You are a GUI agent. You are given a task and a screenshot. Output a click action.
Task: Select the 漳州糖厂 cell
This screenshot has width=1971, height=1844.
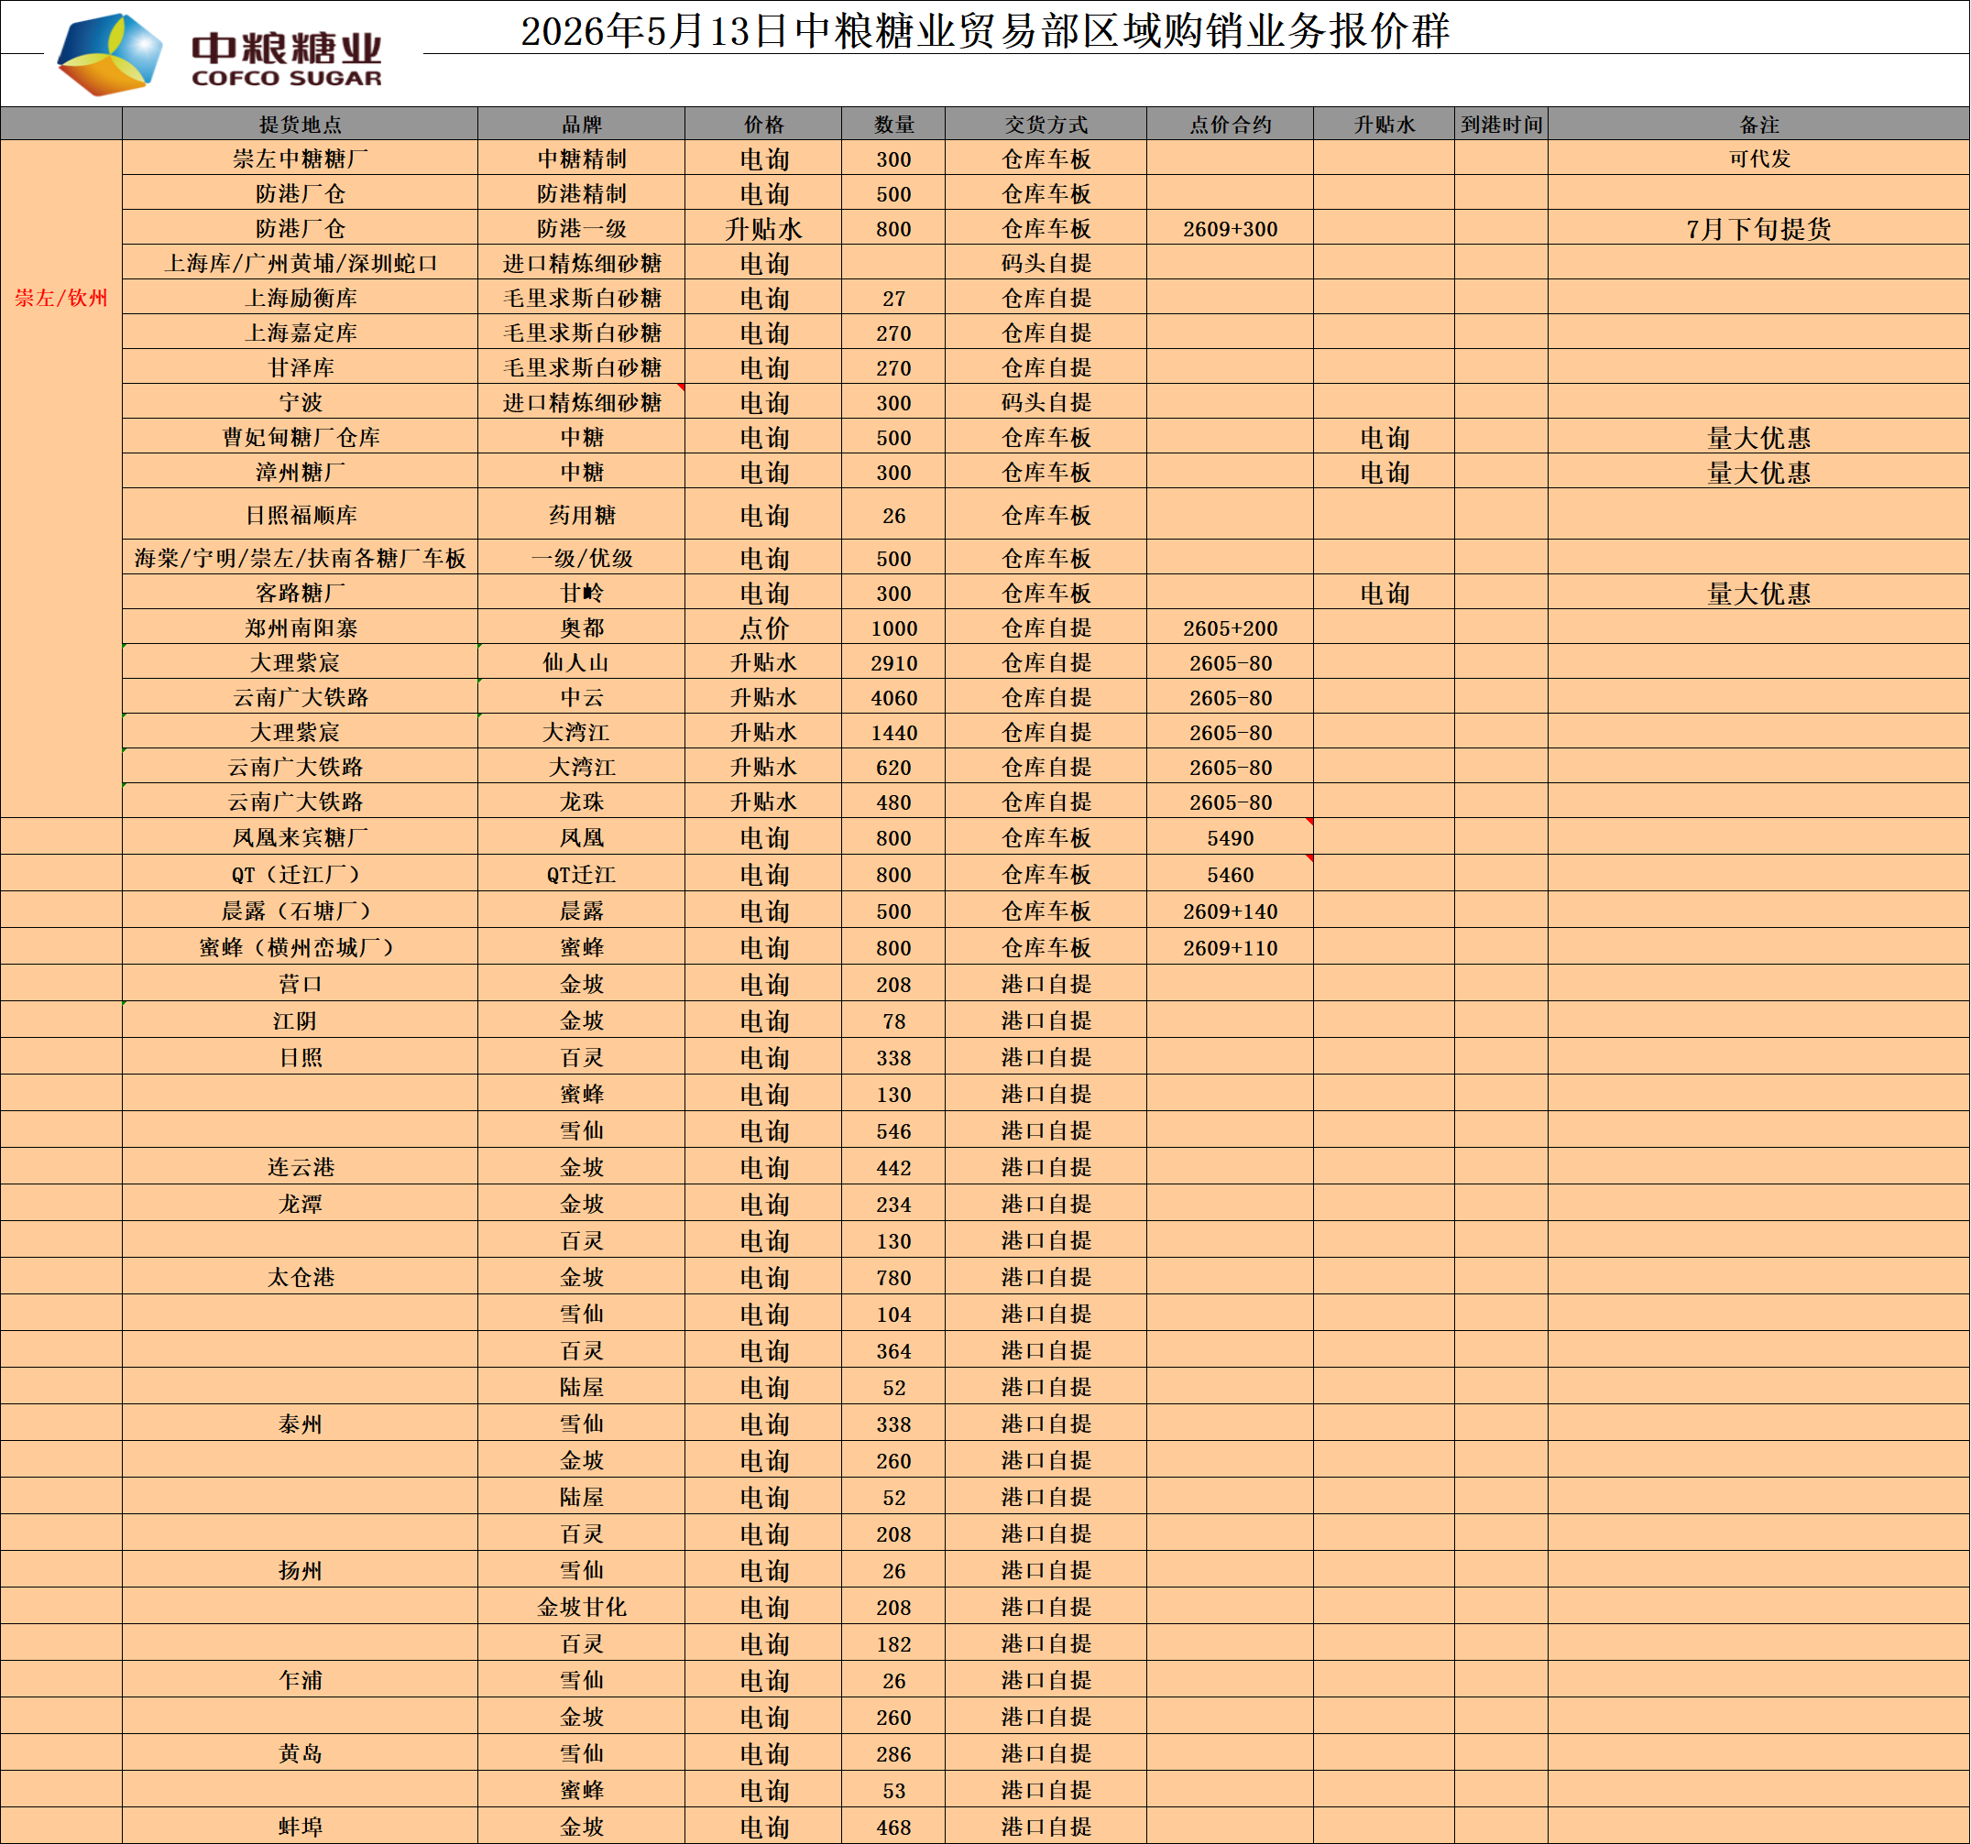click(301, 471)
